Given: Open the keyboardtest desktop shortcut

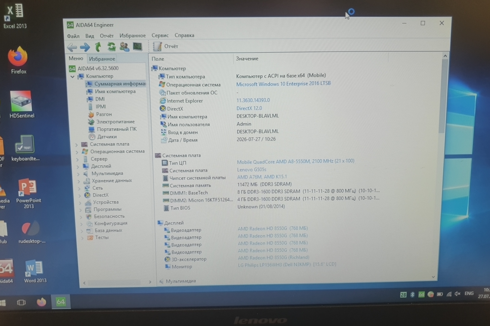Looking at the screenshot, I should click(x=25, y=148).
